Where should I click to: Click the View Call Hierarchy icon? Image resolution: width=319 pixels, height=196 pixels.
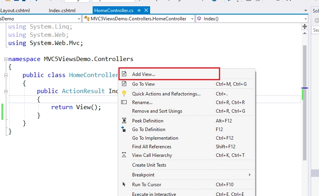click(x=124, y=155)
